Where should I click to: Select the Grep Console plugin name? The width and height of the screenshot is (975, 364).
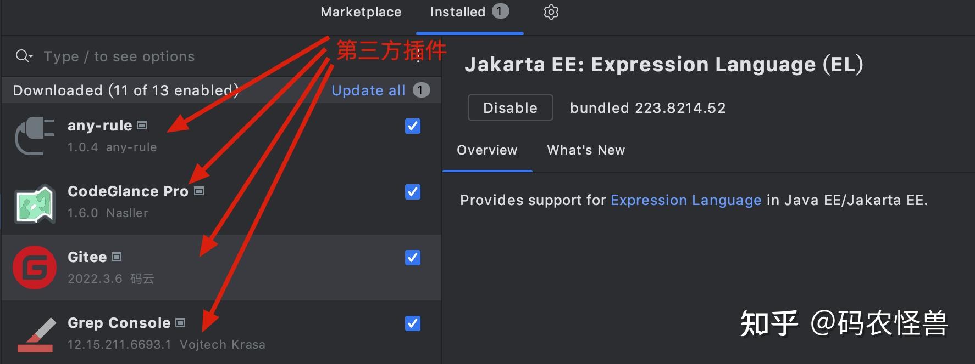[x=119, y=323]
